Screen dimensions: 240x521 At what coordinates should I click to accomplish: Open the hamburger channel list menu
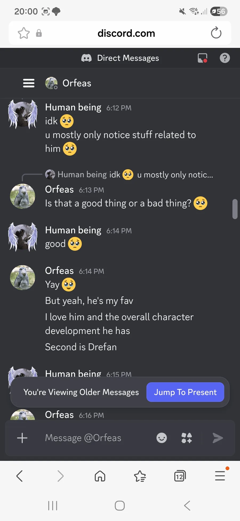coord(29,83)
